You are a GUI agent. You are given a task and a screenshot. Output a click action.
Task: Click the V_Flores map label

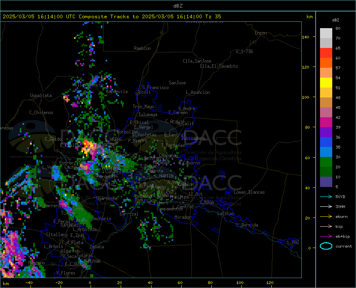click(66, 273)
